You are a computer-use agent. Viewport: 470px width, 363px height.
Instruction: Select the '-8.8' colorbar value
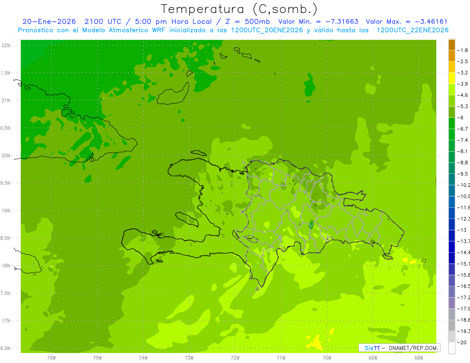click(463, 163)
